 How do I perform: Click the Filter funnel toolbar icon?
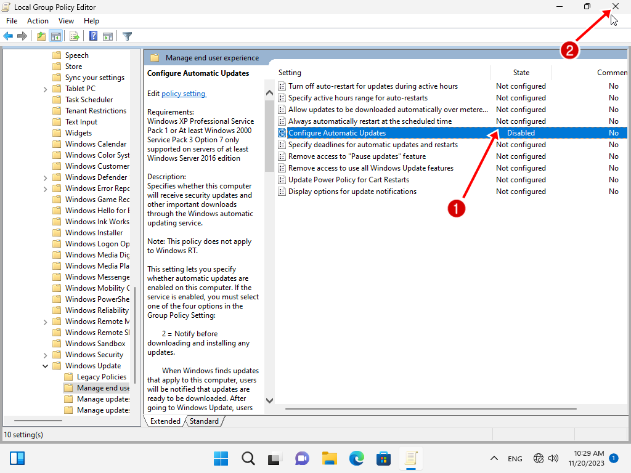128,36
